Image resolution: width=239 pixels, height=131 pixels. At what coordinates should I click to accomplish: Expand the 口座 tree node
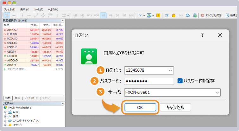click(5, 112)
